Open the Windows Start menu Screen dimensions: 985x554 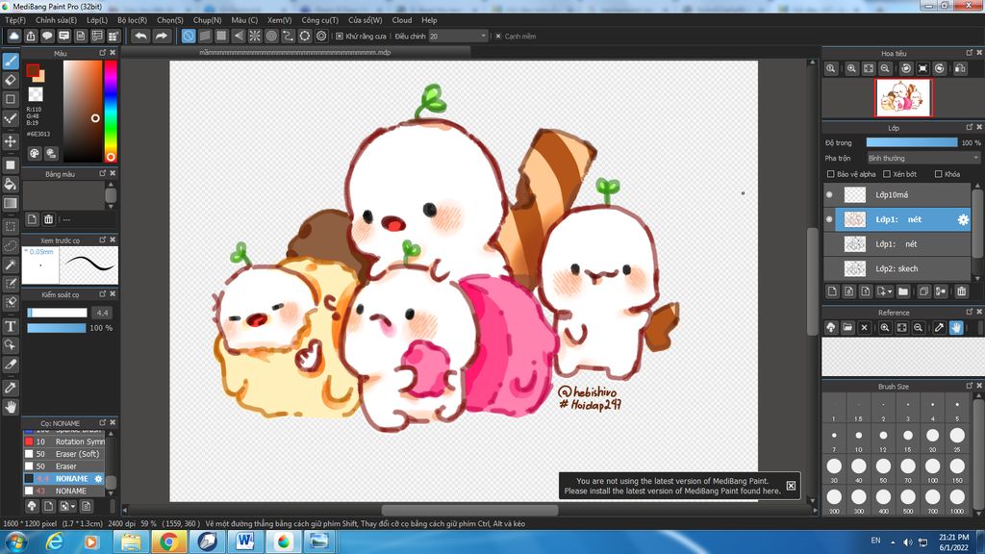pos(15,541)
